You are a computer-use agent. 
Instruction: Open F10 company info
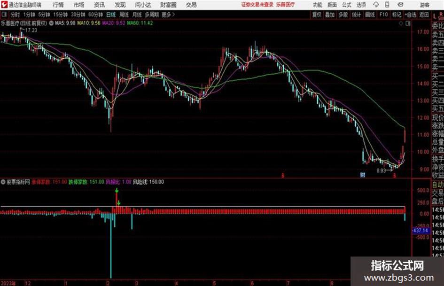383,15
